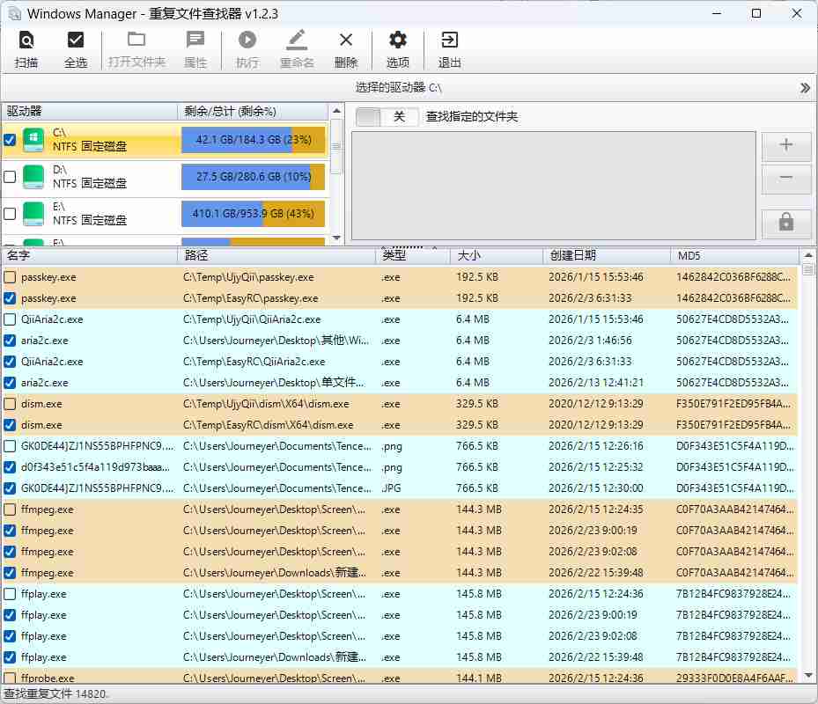The height and width of the screenshot is (704, 818).
Task: Click the Exit (退出) toolbar icon
Action: click(449, 40)
